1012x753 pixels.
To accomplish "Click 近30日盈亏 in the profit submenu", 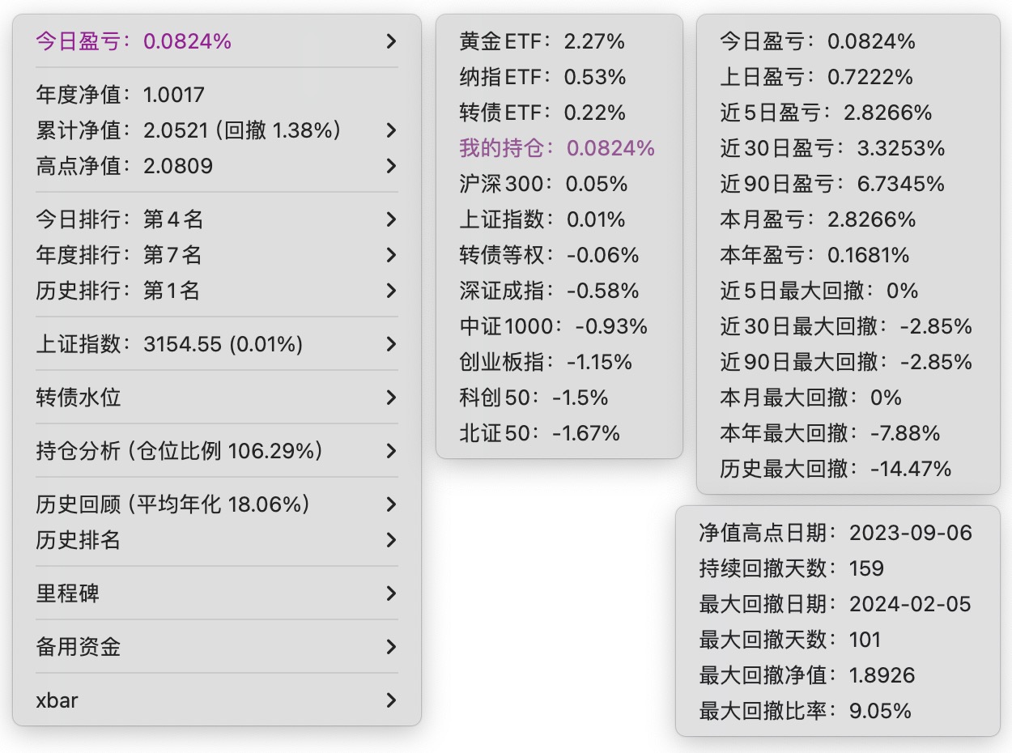I will 832,148.
